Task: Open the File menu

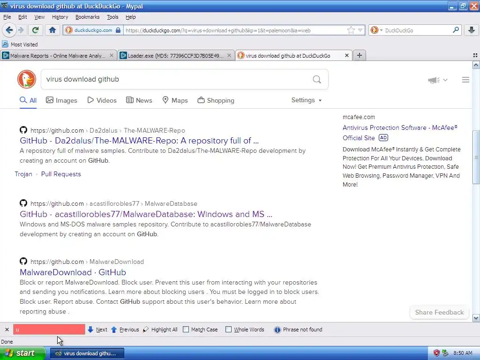Action: pyautogui.click(x=7, y=17)
